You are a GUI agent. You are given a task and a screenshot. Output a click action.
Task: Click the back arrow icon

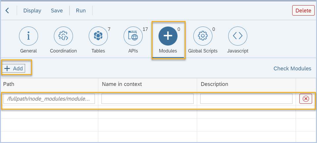point(7,11)
